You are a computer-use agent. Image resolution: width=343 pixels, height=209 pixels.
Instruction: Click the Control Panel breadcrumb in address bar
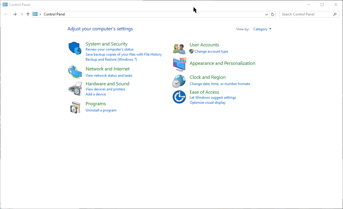coord(54,14)
